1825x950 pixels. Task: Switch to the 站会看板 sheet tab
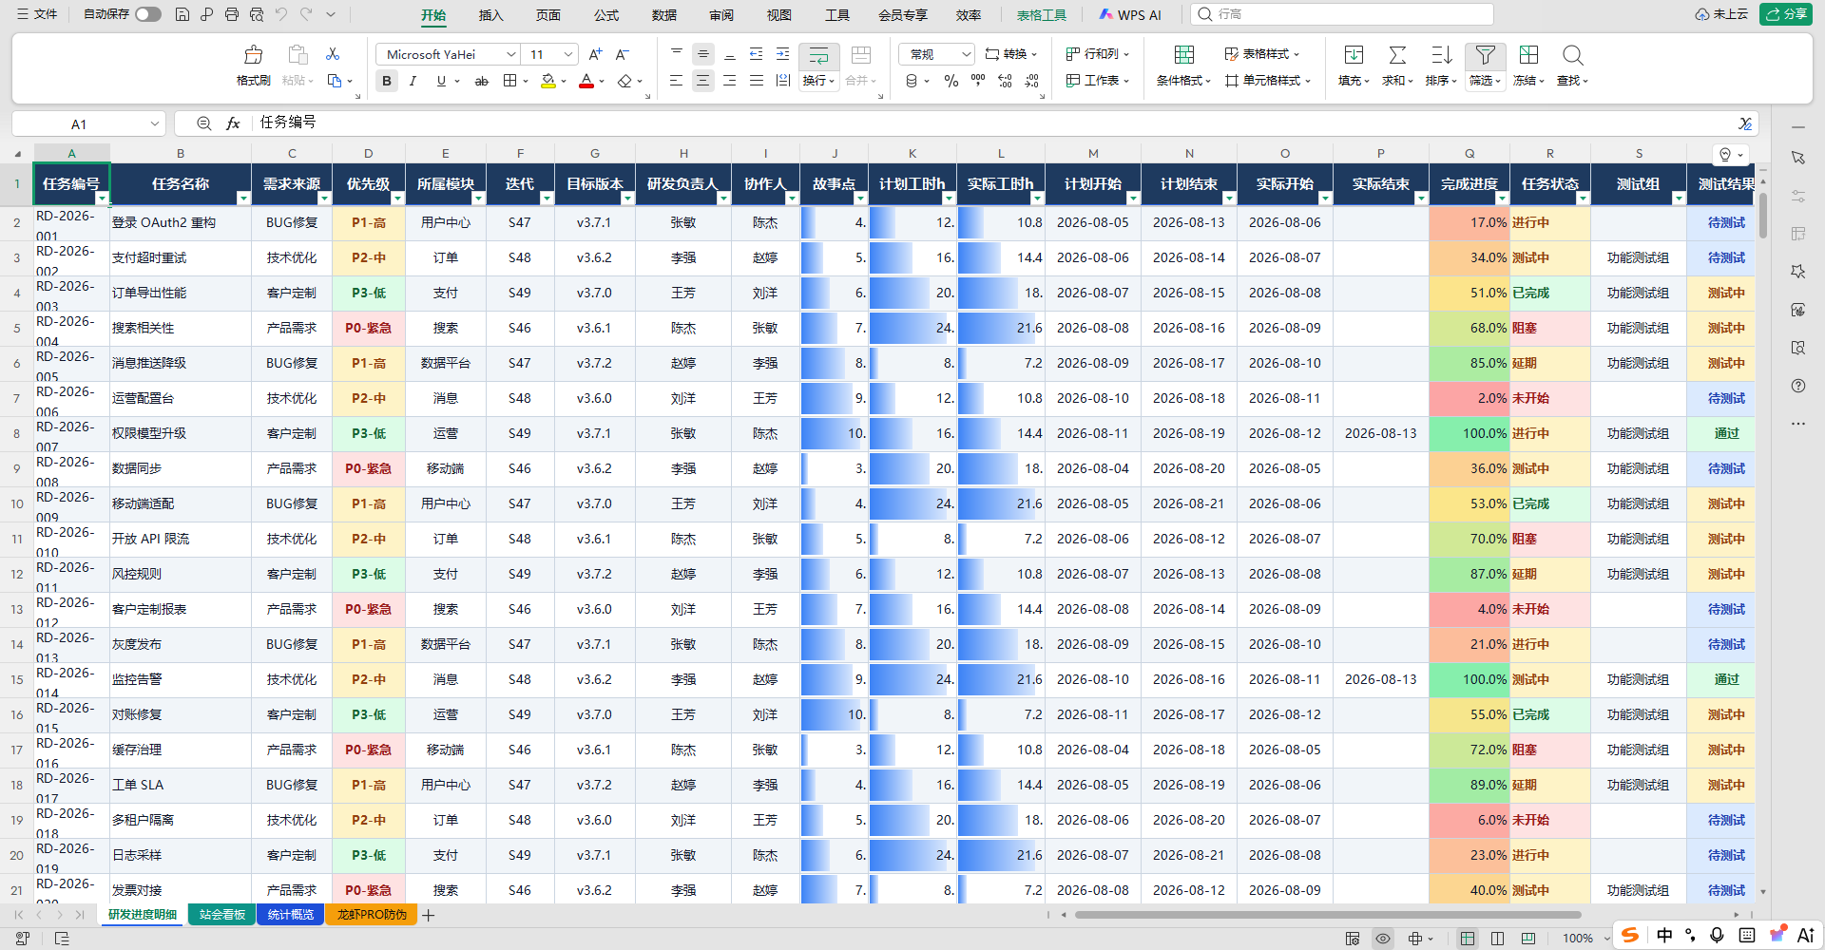[x=222, y=915]
